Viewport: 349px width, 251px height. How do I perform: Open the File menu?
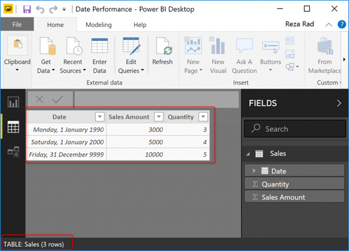click(17, 24)
